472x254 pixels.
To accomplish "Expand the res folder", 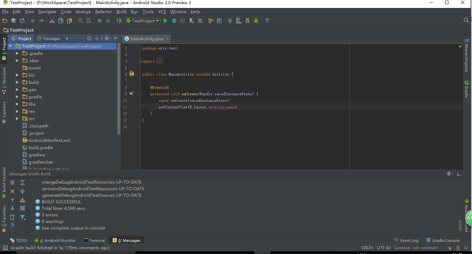I will tap(17, 111).
